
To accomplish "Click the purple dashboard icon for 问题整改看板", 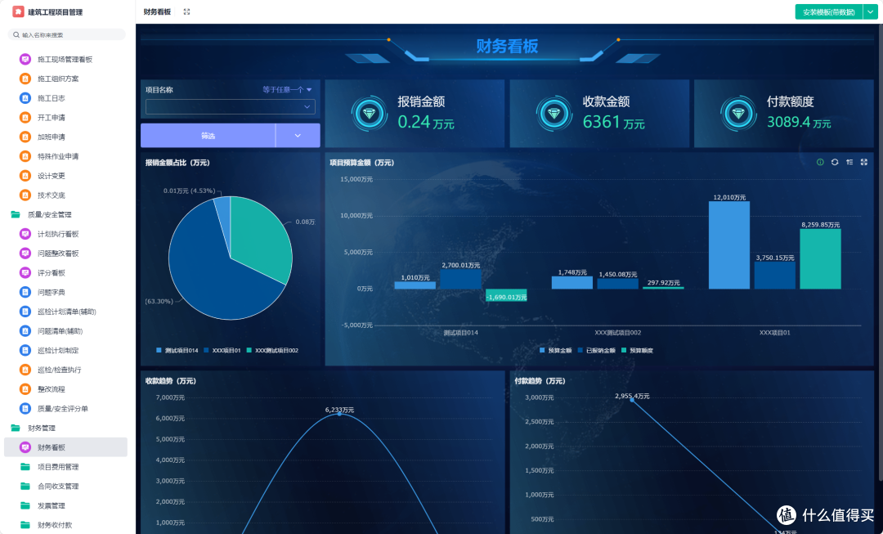I will tap(25, 254).
